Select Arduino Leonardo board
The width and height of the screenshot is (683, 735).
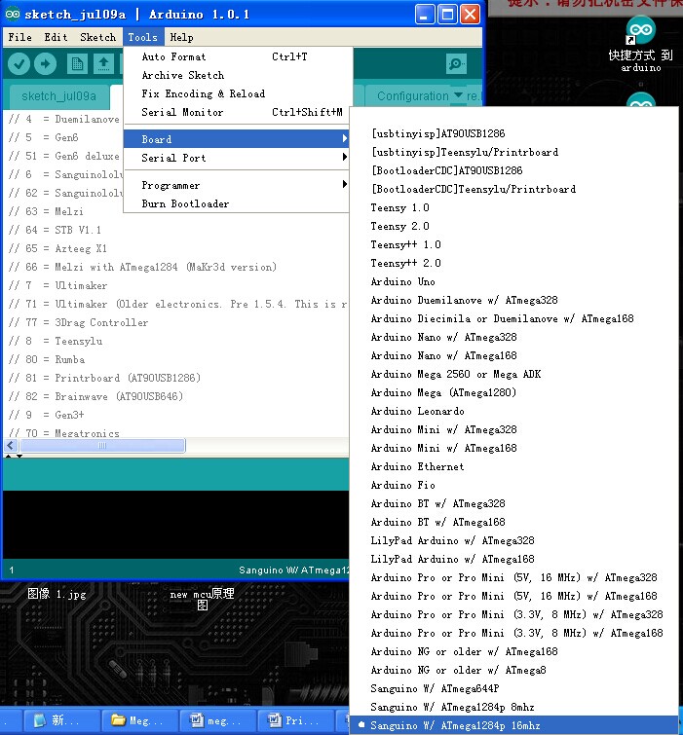[514, 411]
